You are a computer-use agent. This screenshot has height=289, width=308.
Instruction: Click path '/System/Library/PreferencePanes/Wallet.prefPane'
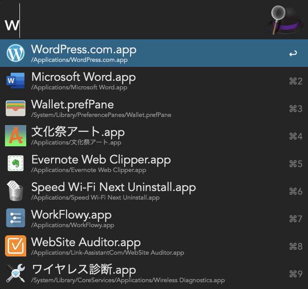tap(101, 115)
